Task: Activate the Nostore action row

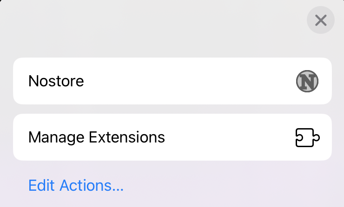Action: [x=172, y=81]
